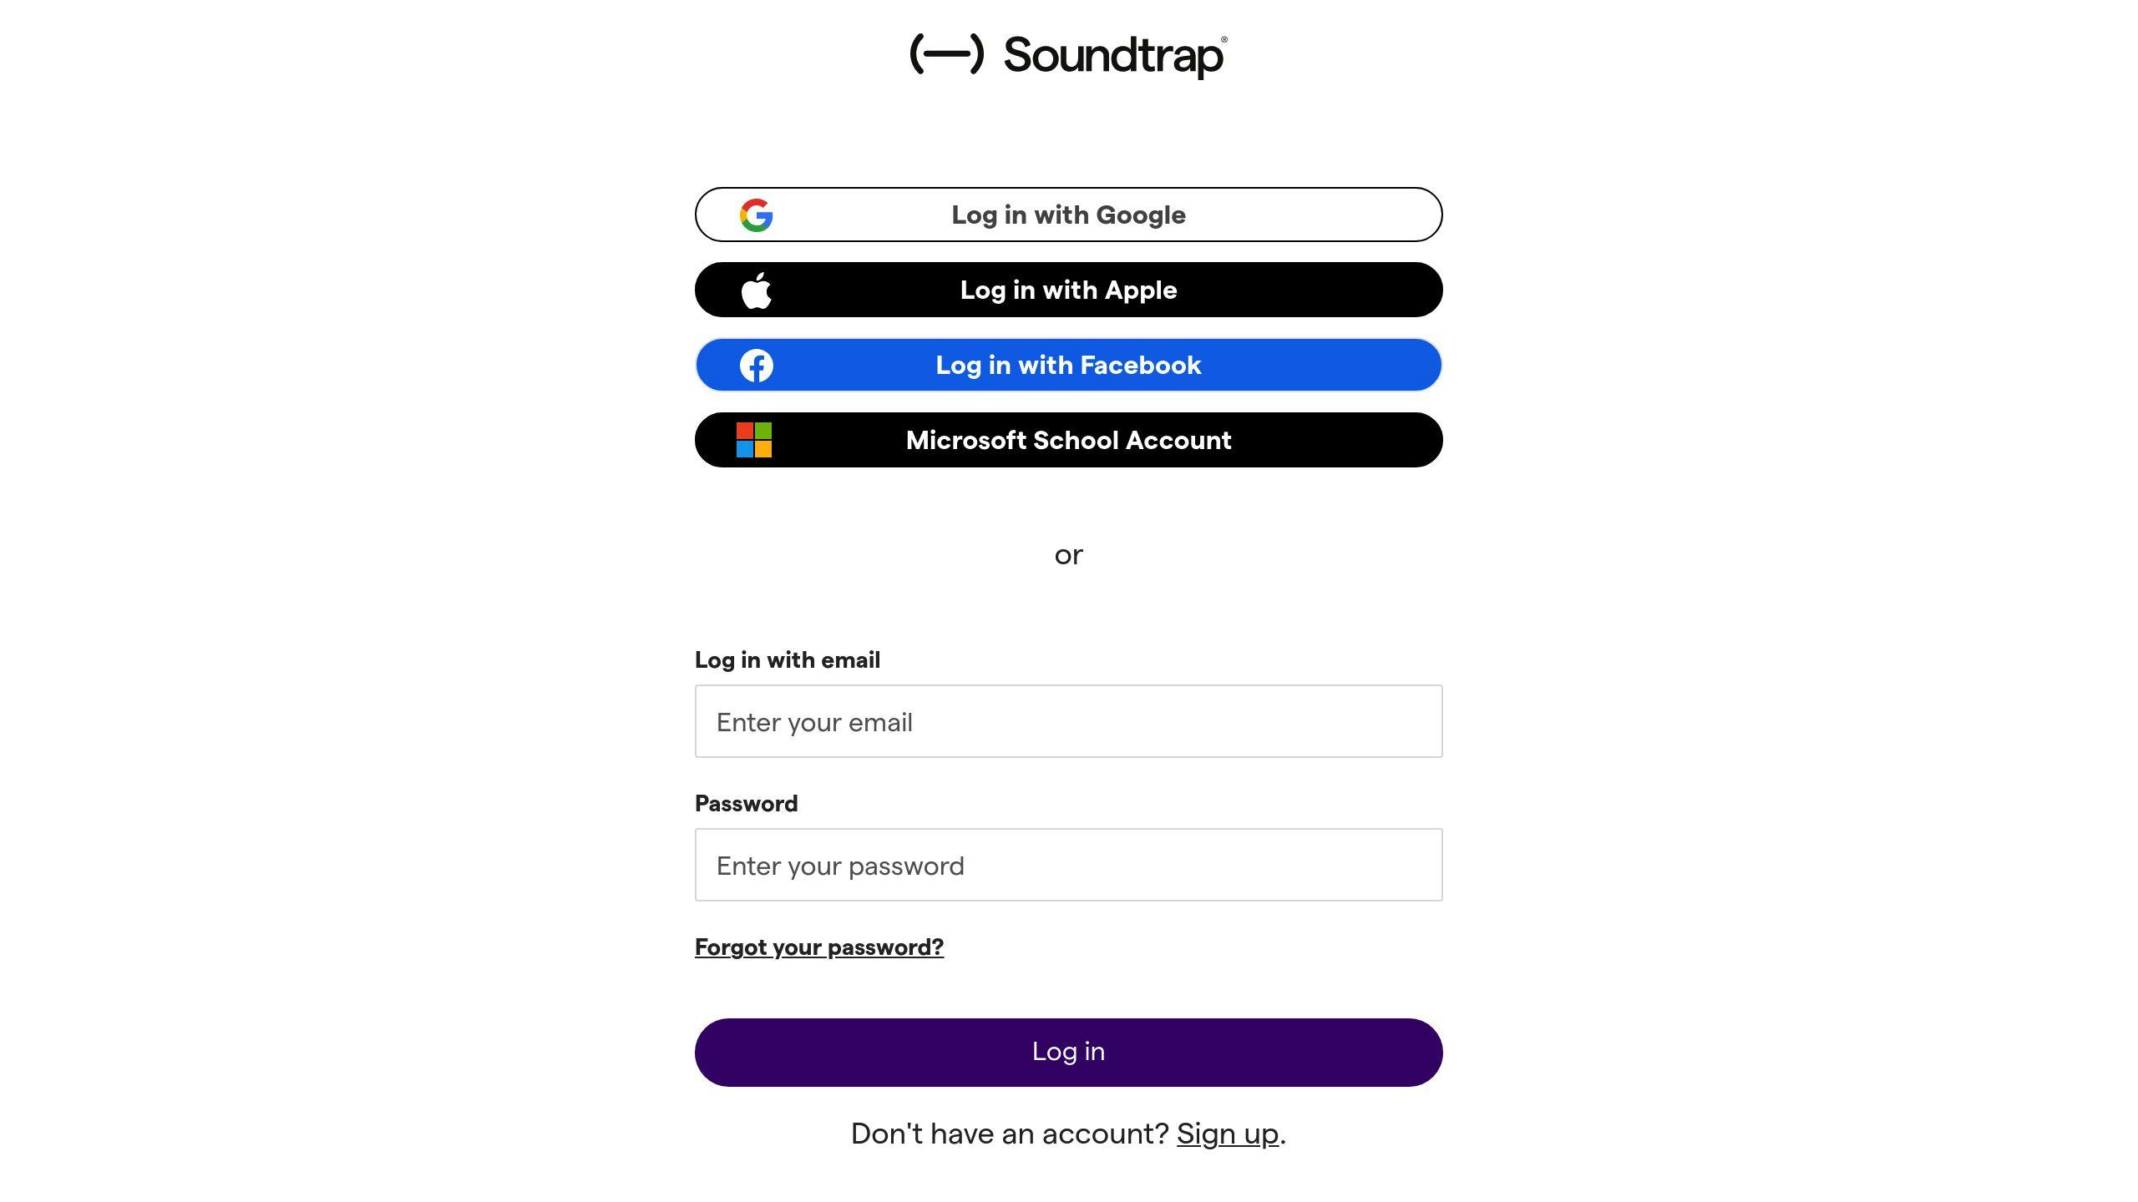Click the Enter your password field
Screen dimensions: 2138x1202
click(x=1069, y=865)
